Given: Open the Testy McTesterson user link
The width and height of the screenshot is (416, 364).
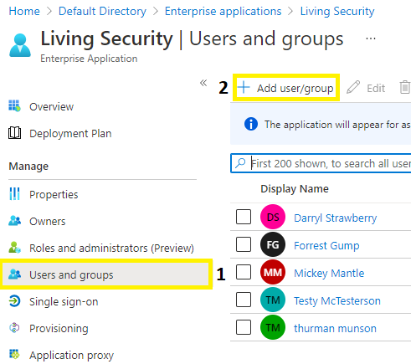Looking at the screenshot, I should [337, 300].
